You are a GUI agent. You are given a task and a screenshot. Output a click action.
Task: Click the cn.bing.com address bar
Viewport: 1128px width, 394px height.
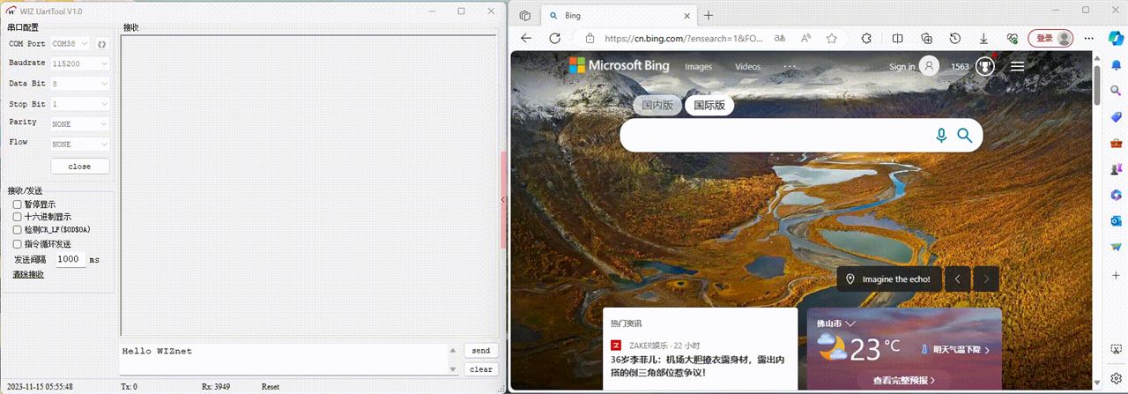point(685,39)
